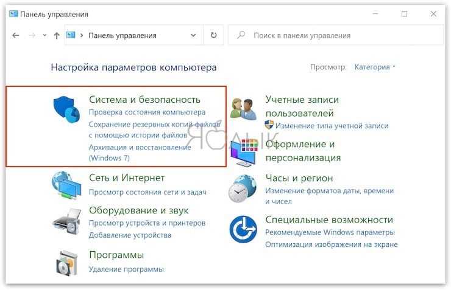This screenshot has height=290, width=451.
Task: Open the Категория view-by dropdown
Action: coord(375,67)
